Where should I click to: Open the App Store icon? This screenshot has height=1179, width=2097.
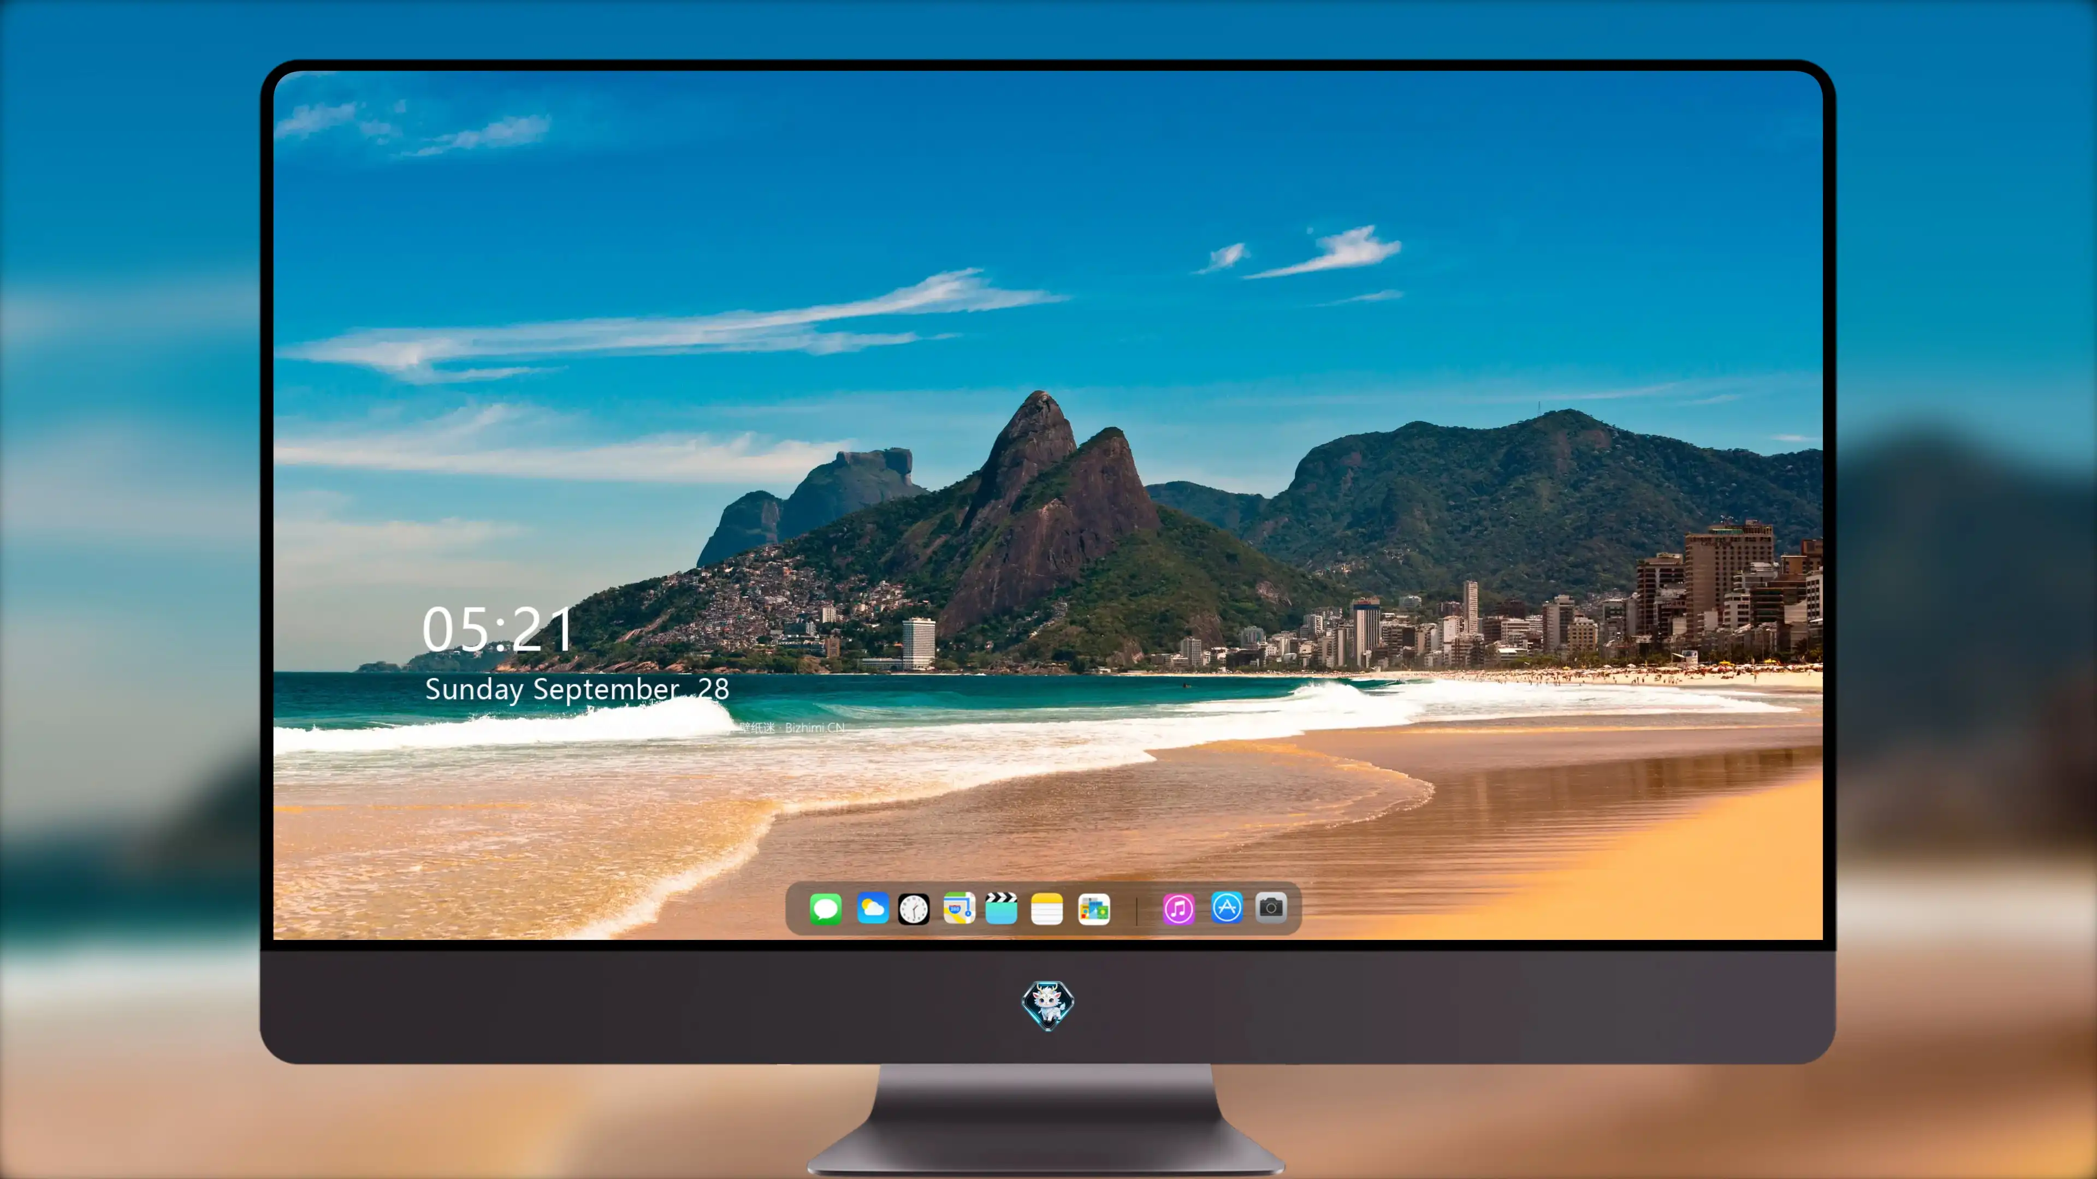click(1227, 907)
